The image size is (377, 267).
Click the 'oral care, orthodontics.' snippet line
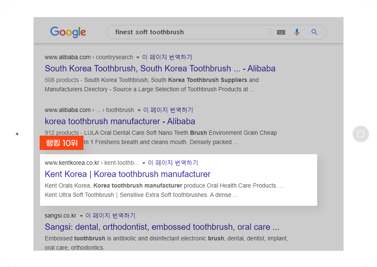point(75,248)
